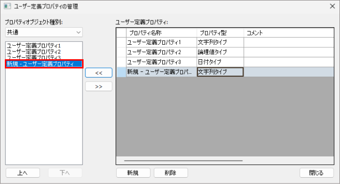Image resolution: width=340 pixels, height=184 pixels.
Task: Click 文字列タイプ type cell in the 新規 row
Action: (x=221, y=72)
